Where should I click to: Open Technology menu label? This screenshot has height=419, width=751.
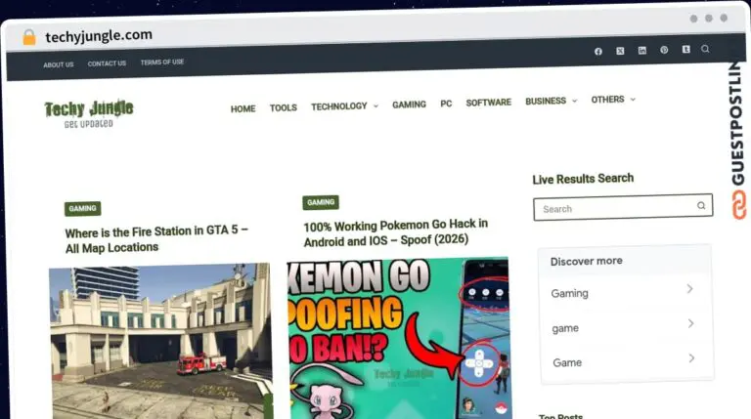click(x=339, y=106)
